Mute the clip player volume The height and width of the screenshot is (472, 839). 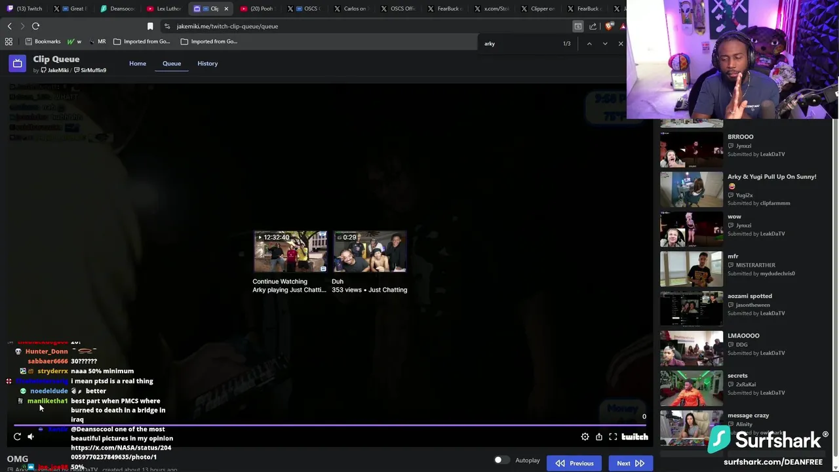click(30, 437)
